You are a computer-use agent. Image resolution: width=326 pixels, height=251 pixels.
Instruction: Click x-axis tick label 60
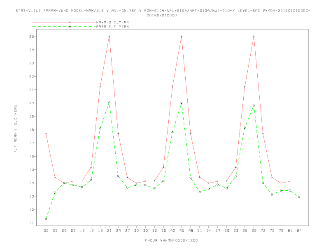click(227, 230)
